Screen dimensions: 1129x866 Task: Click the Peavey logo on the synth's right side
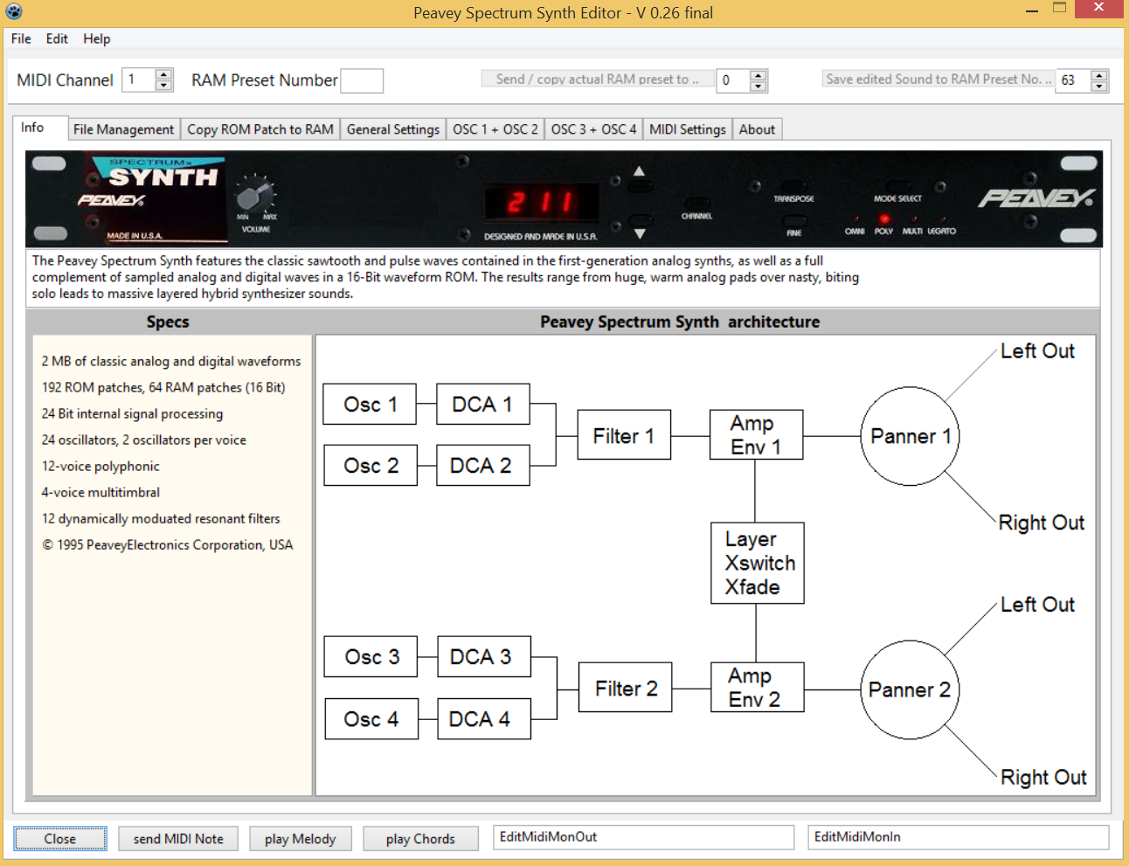(1035, 198)
